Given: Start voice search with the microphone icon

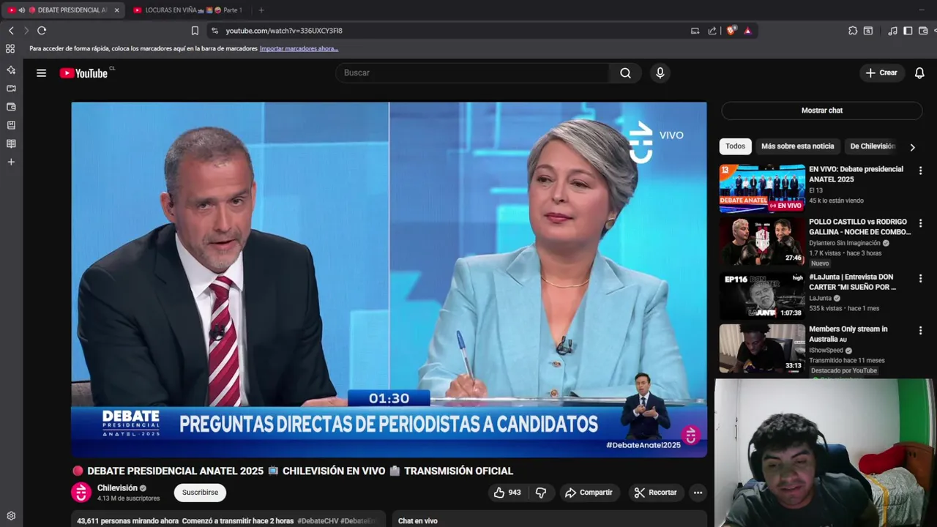Looking at the screenshot, I should [x=660, y=73].
